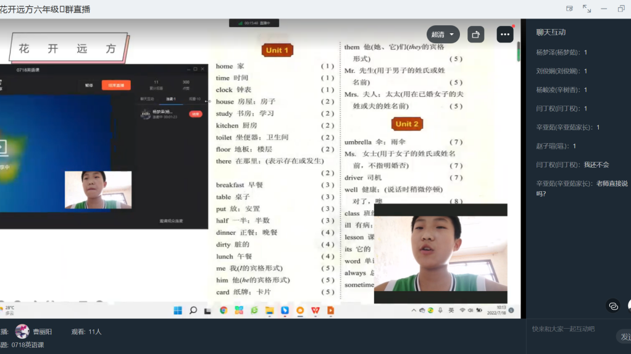
Task: Click the weather widget showing 28°C
Action: click(9, 310)
